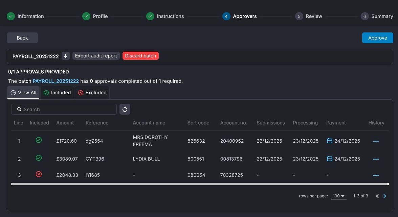Go Back to the previous step
This screenshot has width=398, height=217.
point(22,38)
